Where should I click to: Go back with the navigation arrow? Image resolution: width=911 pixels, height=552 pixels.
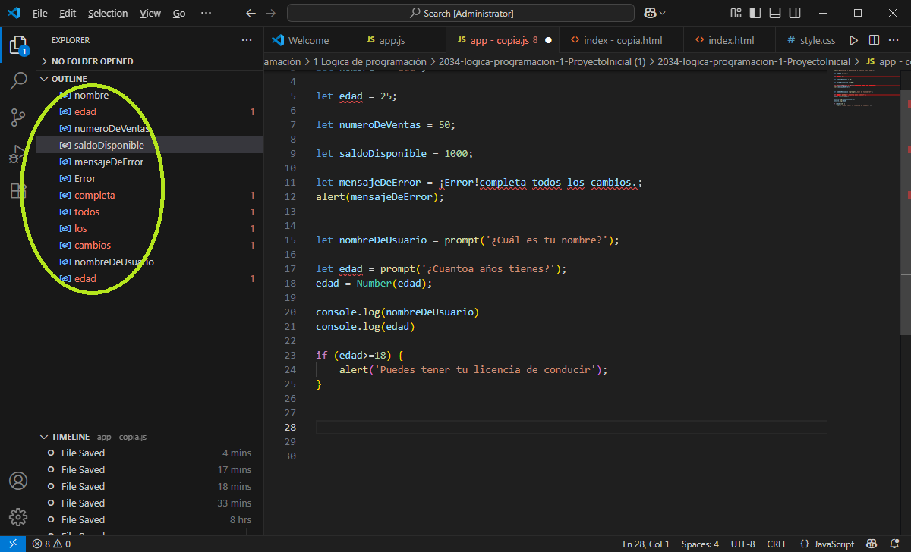pyautogui.click(x=251, y=13)
